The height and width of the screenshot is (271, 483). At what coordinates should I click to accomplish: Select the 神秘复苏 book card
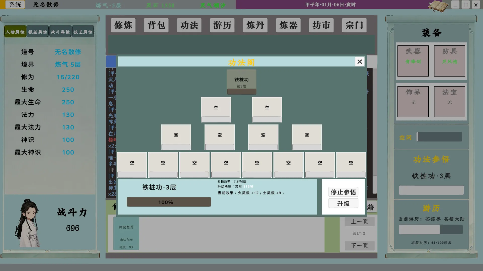click(126, 234)
